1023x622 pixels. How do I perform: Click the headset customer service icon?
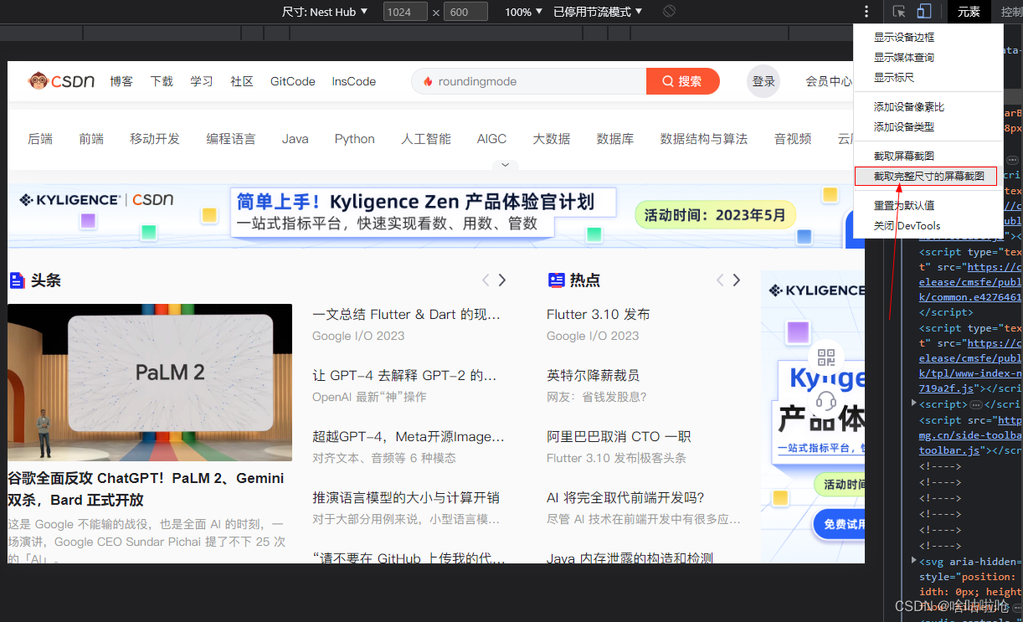coord(826,401)
